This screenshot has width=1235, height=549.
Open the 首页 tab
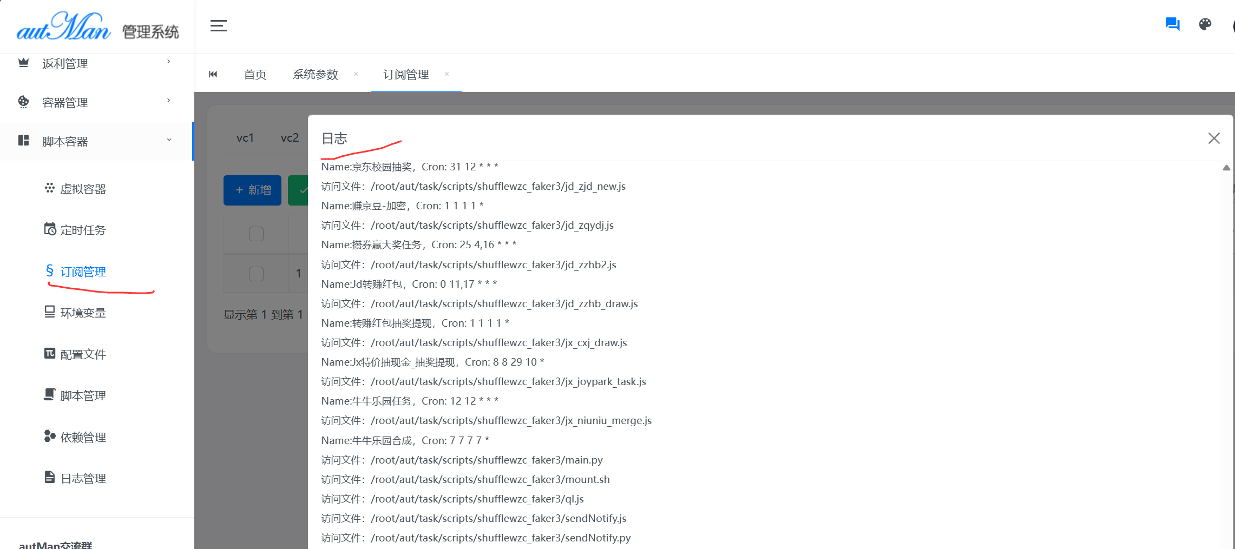[x=255, y=75]
